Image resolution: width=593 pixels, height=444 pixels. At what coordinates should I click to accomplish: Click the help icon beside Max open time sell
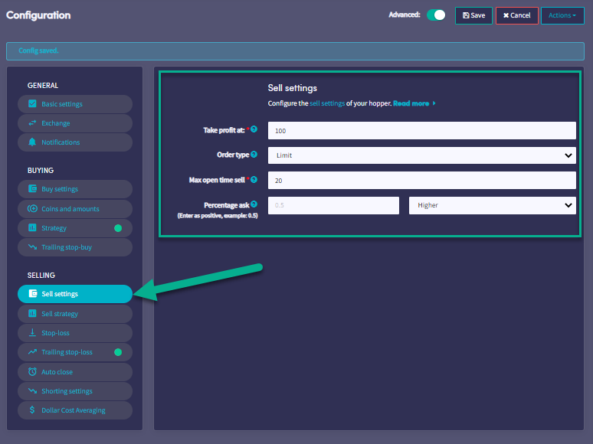click(254, 179)
